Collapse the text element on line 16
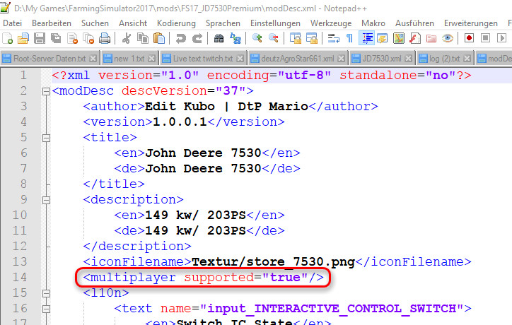Screen dimensions: 512x325 click(47, 309)
